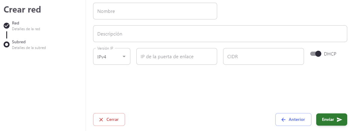This screenshot has height=131, width=352.
Task: Click the Subred step circle icon
Action: pos(7,44)
